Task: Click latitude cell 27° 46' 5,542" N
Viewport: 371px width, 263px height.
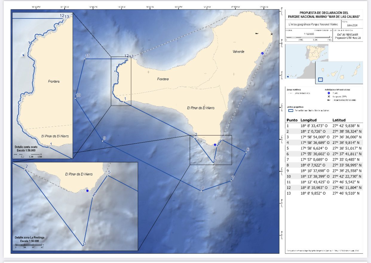Action: tap(346, 182)
